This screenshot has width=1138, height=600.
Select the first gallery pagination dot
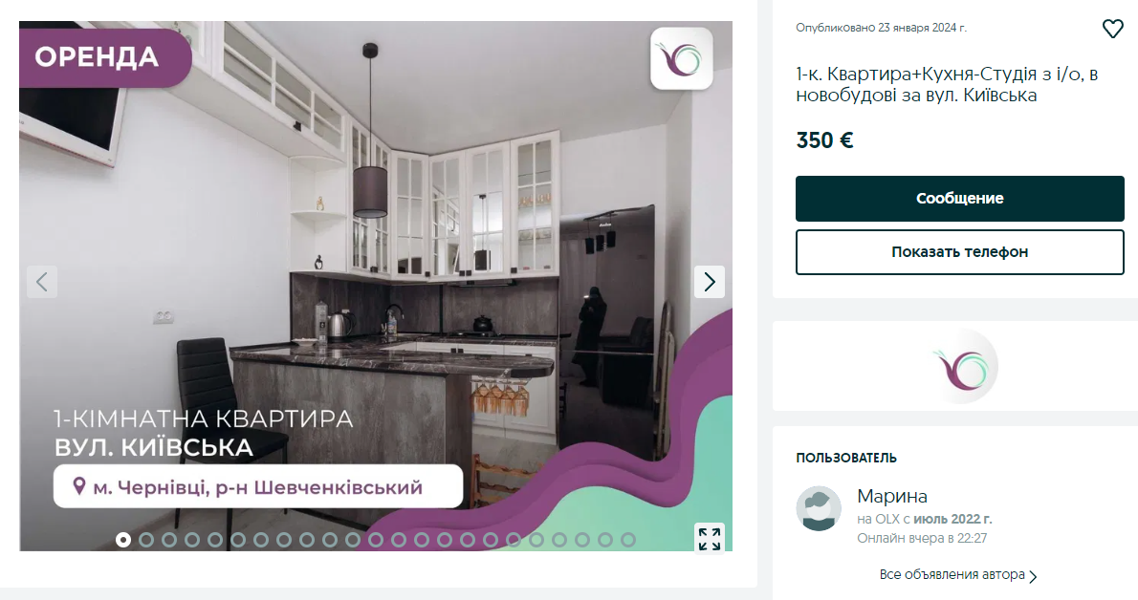pos(123,540)
